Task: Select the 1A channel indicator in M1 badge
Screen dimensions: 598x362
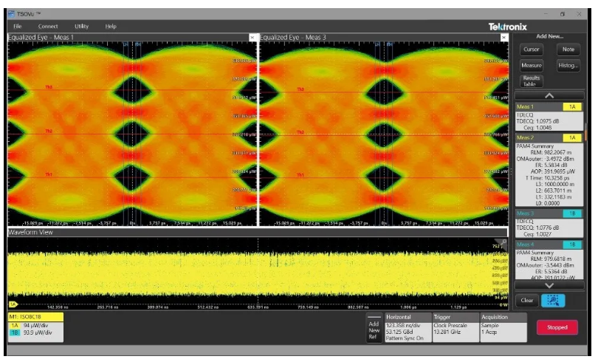Action: point(13,325)
